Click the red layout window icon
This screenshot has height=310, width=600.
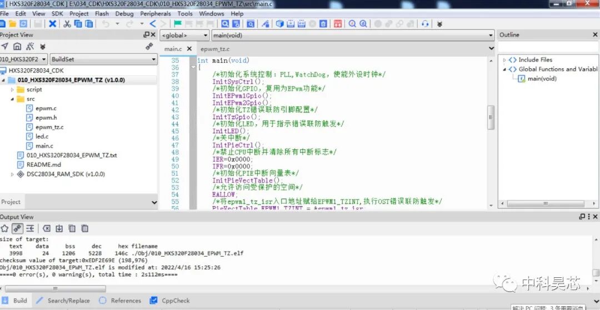click(x=338, y=24)
